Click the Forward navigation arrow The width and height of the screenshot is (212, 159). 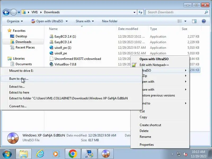[x=14, y=12]
